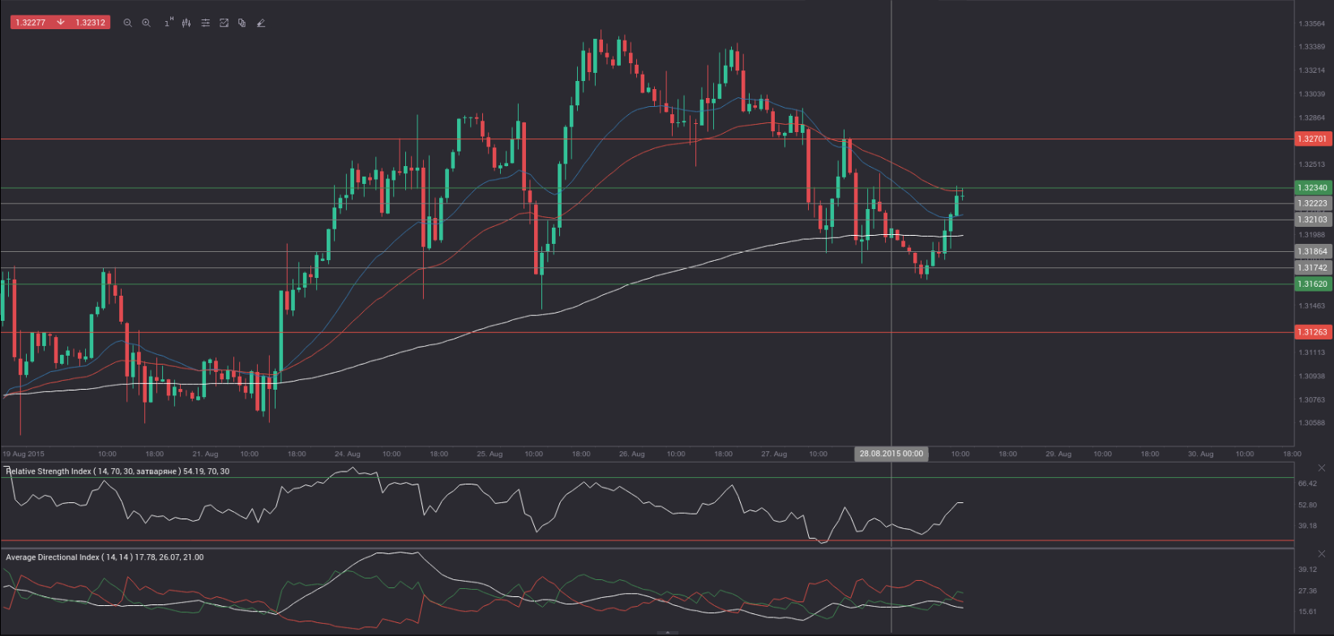Click the red bid/ask price box
This screenshot has height=636, width=1334.
60,23
